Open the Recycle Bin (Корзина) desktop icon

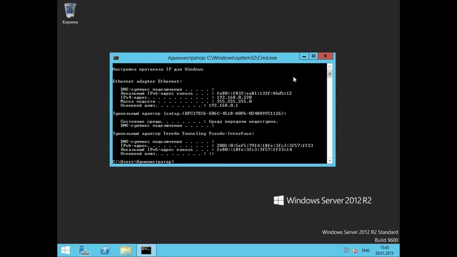[x=70, y=14]
